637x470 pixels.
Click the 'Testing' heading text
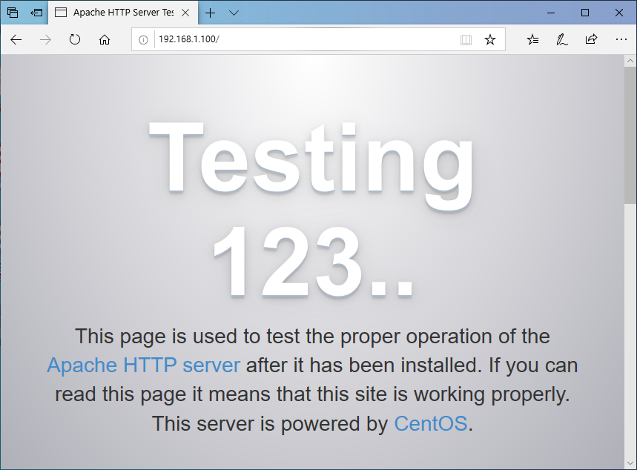[x=311, y=165]
